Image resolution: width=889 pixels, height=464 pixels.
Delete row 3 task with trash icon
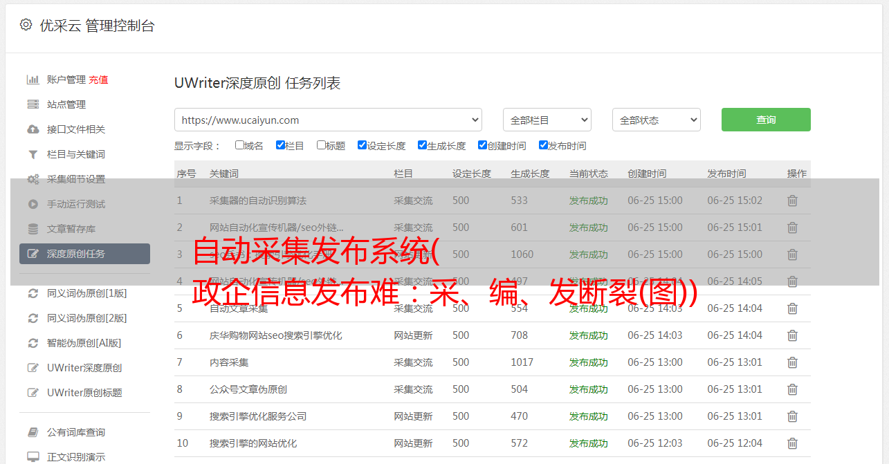pyautogui.click(x=793, y=254)
